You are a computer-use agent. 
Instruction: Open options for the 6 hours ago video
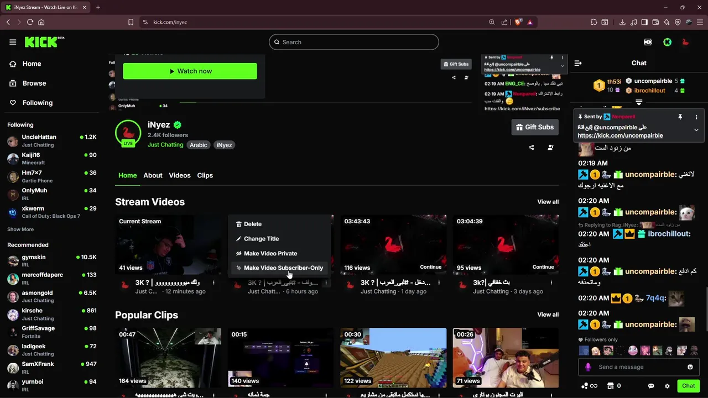pos(326,282)
